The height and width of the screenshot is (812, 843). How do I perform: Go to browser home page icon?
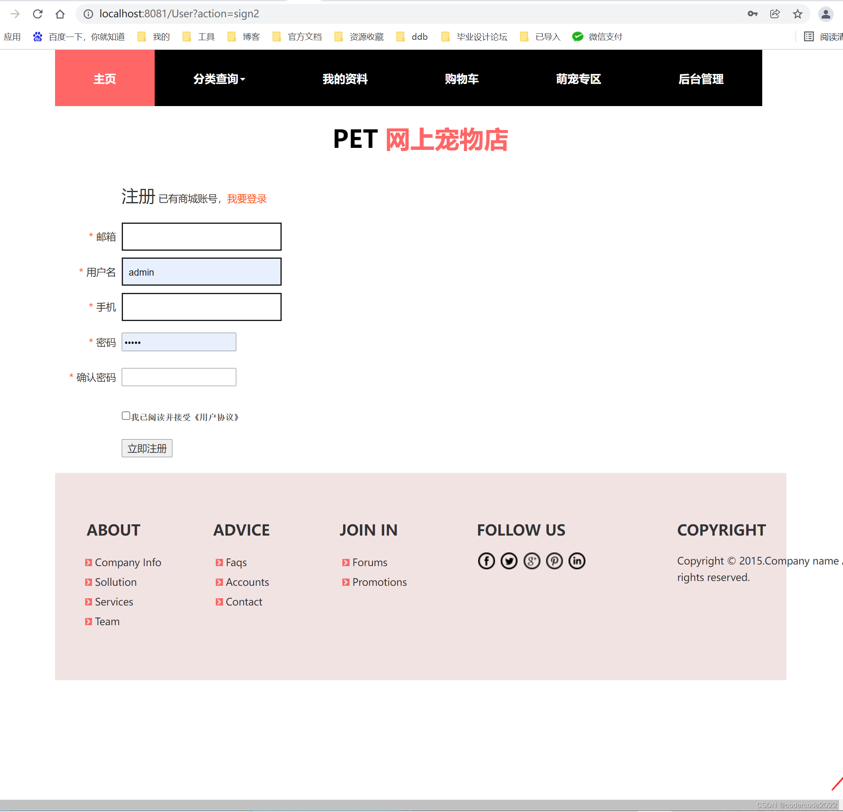(x=60, y=14)
